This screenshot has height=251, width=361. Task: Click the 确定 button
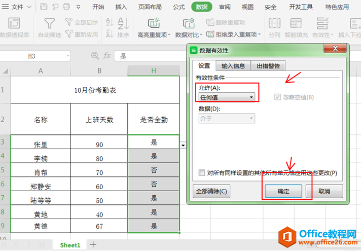tap(283, 191)
